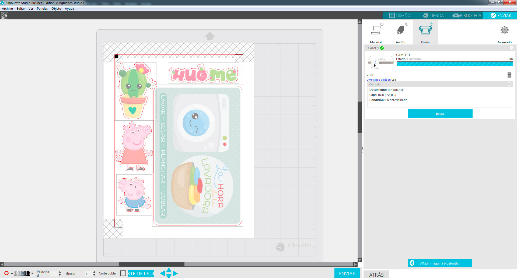517x278 pixels.
Task: Click the black registration square on the page
Action: (116, 56)
